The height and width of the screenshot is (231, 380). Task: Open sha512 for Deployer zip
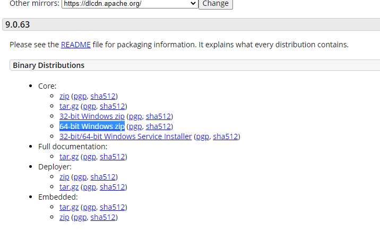[103, 177]
